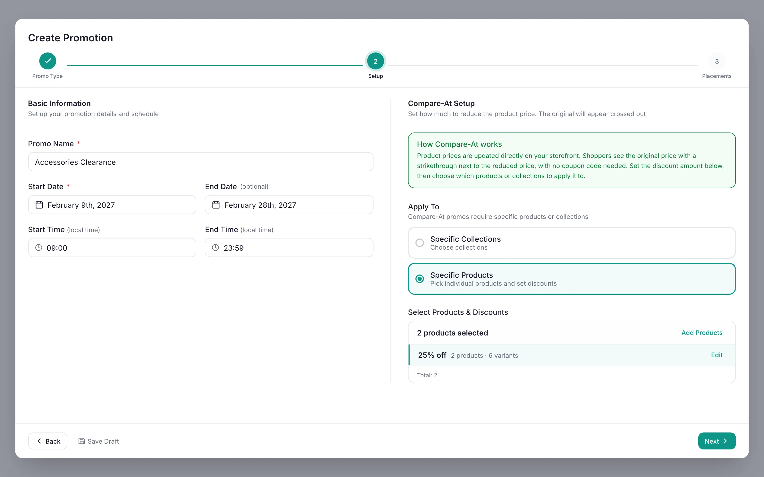Click Edit on the 25% off row
This screenshot has width=764, height=477.
pyautogui.click(x=717, y=355)
